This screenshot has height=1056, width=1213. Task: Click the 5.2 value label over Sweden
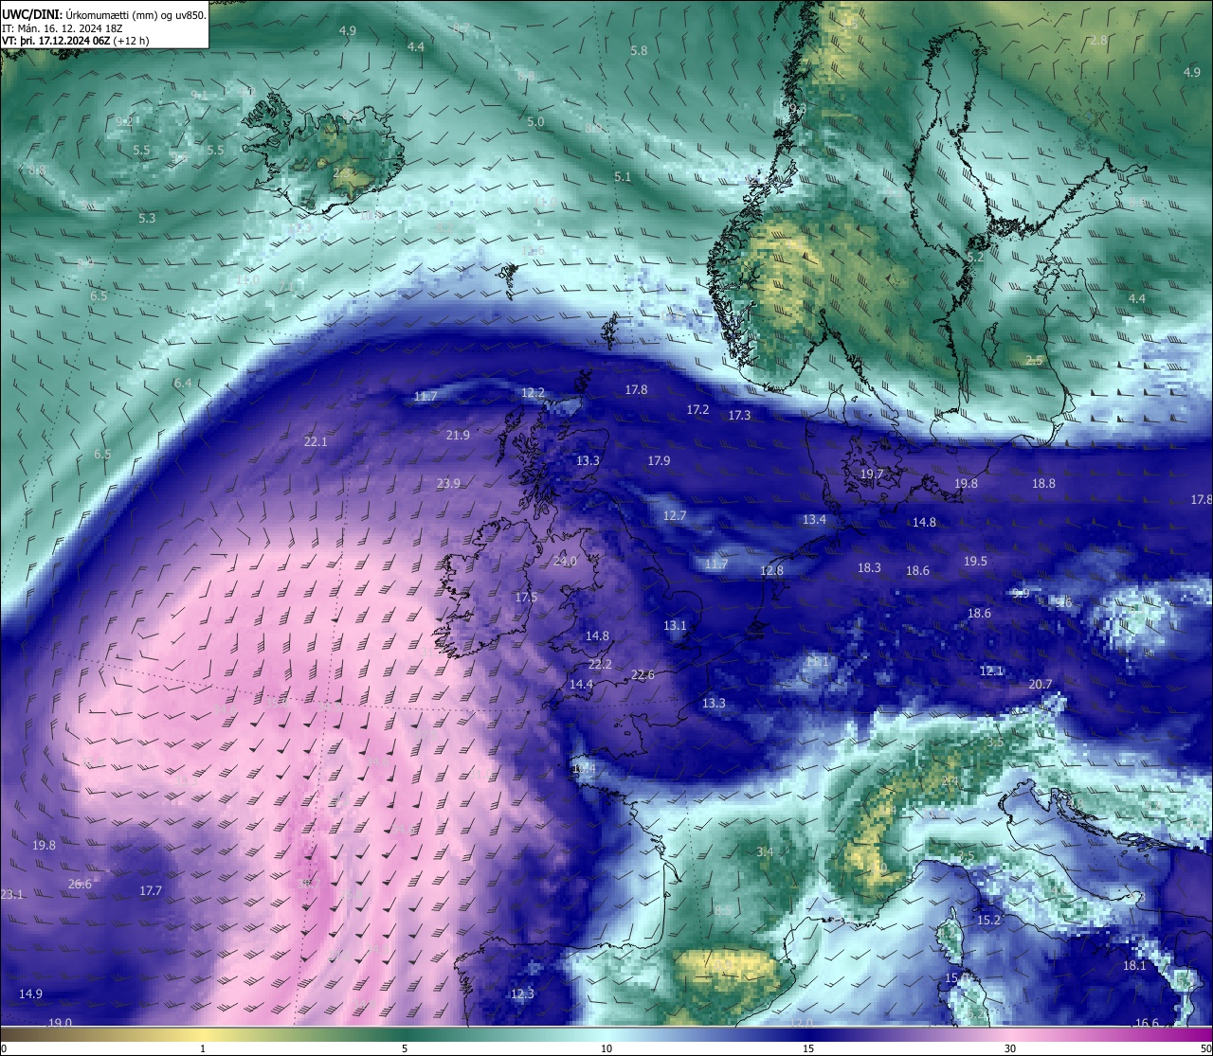[975, 258]
